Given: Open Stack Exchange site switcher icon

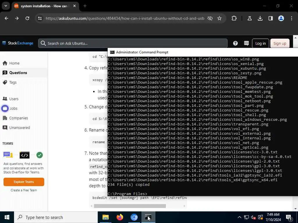Looking at the screenshot, I should [x=246, y=43].
